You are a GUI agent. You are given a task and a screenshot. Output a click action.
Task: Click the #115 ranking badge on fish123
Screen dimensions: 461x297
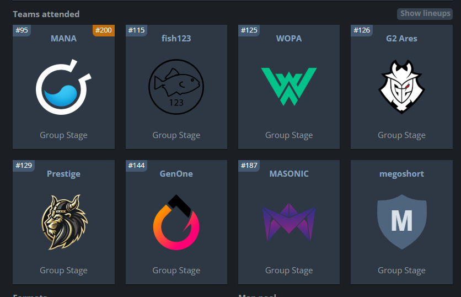(x=136, y=30)
